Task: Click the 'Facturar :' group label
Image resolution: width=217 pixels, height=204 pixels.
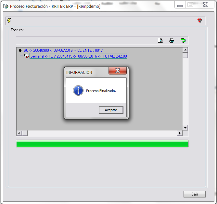Action: click(x=18, y=30)
